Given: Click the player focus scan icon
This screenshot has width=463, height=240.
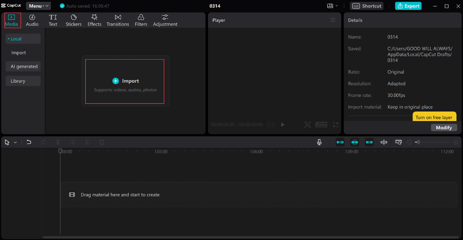Looking at the screenshot, I should 308,125.
